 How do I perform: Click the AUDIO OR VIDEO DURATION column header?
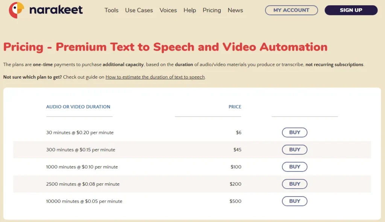[x=78, y=107]
